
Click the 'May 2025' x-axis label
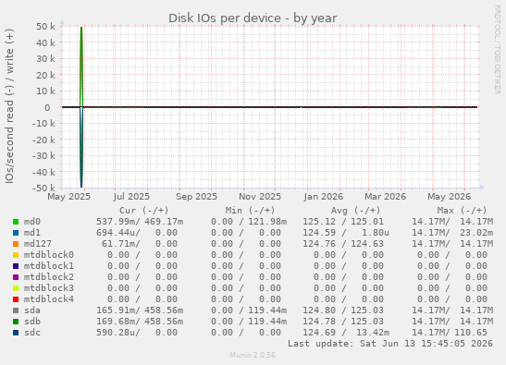(69, 197)
